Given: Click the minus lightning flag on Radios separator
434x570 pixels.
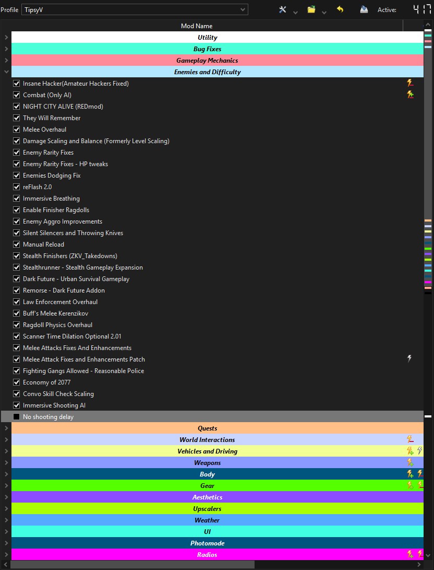Looking at the screenshot, I should point(420,554).
